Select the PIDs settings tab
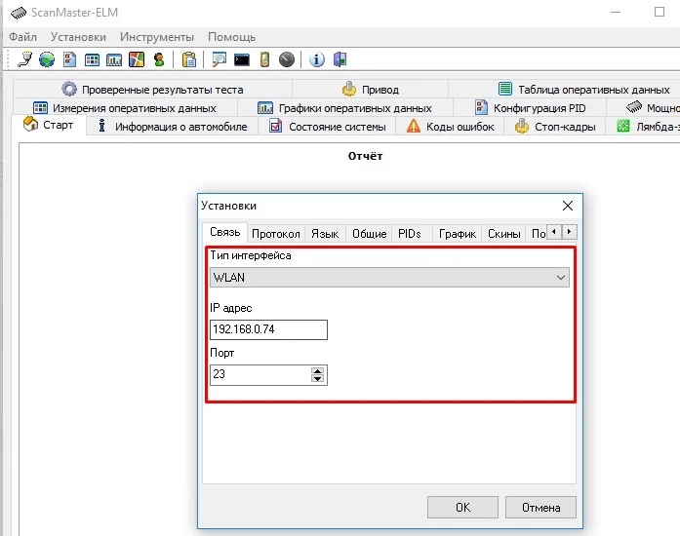 click(410, 234)
